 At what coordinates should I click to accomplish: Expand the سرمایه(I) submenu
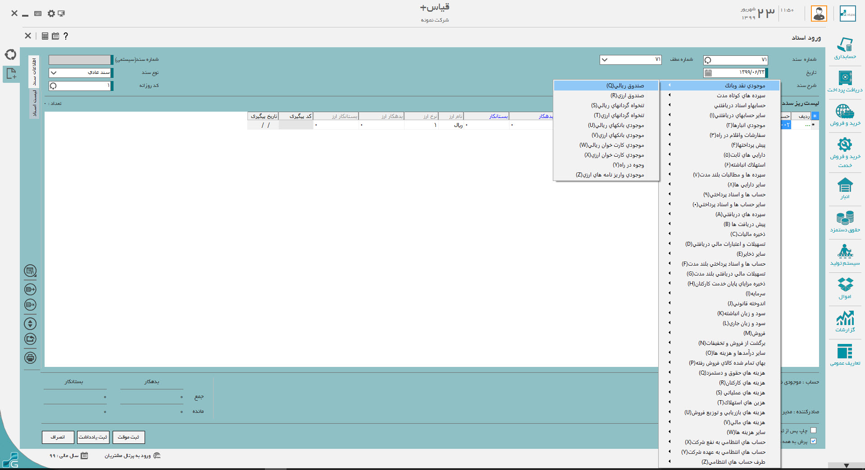click(719, 294)
